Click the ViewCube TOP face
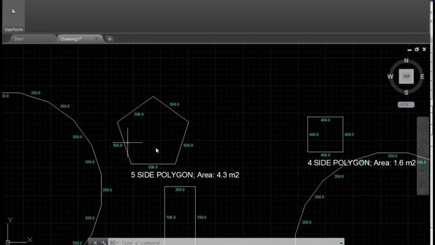This screenshot has height=245, width=435. coord(406,76)
